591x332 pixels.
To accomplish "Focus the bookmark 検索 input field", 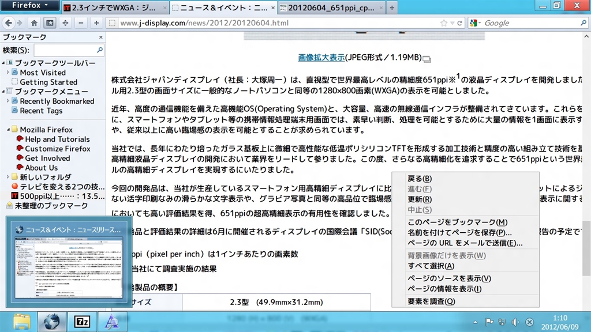I will click(69, 50).
